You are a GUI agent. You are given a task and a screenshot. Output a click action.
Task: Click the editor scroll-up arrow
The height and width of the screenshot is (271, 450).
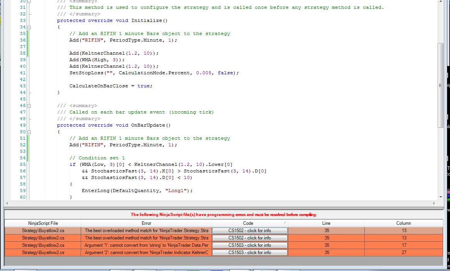[x=441, y=2]
